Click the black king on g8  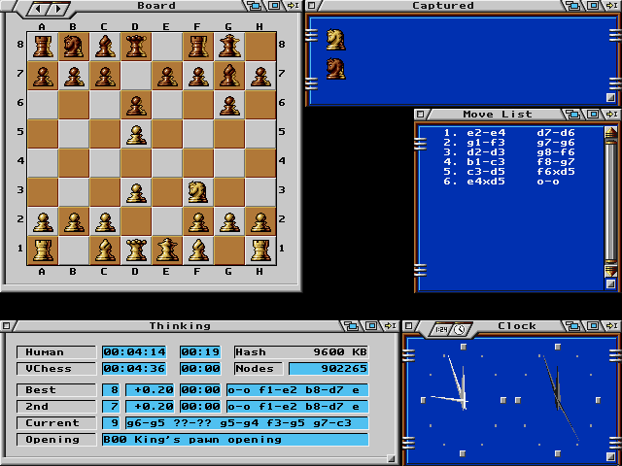[x=228, y=46]
